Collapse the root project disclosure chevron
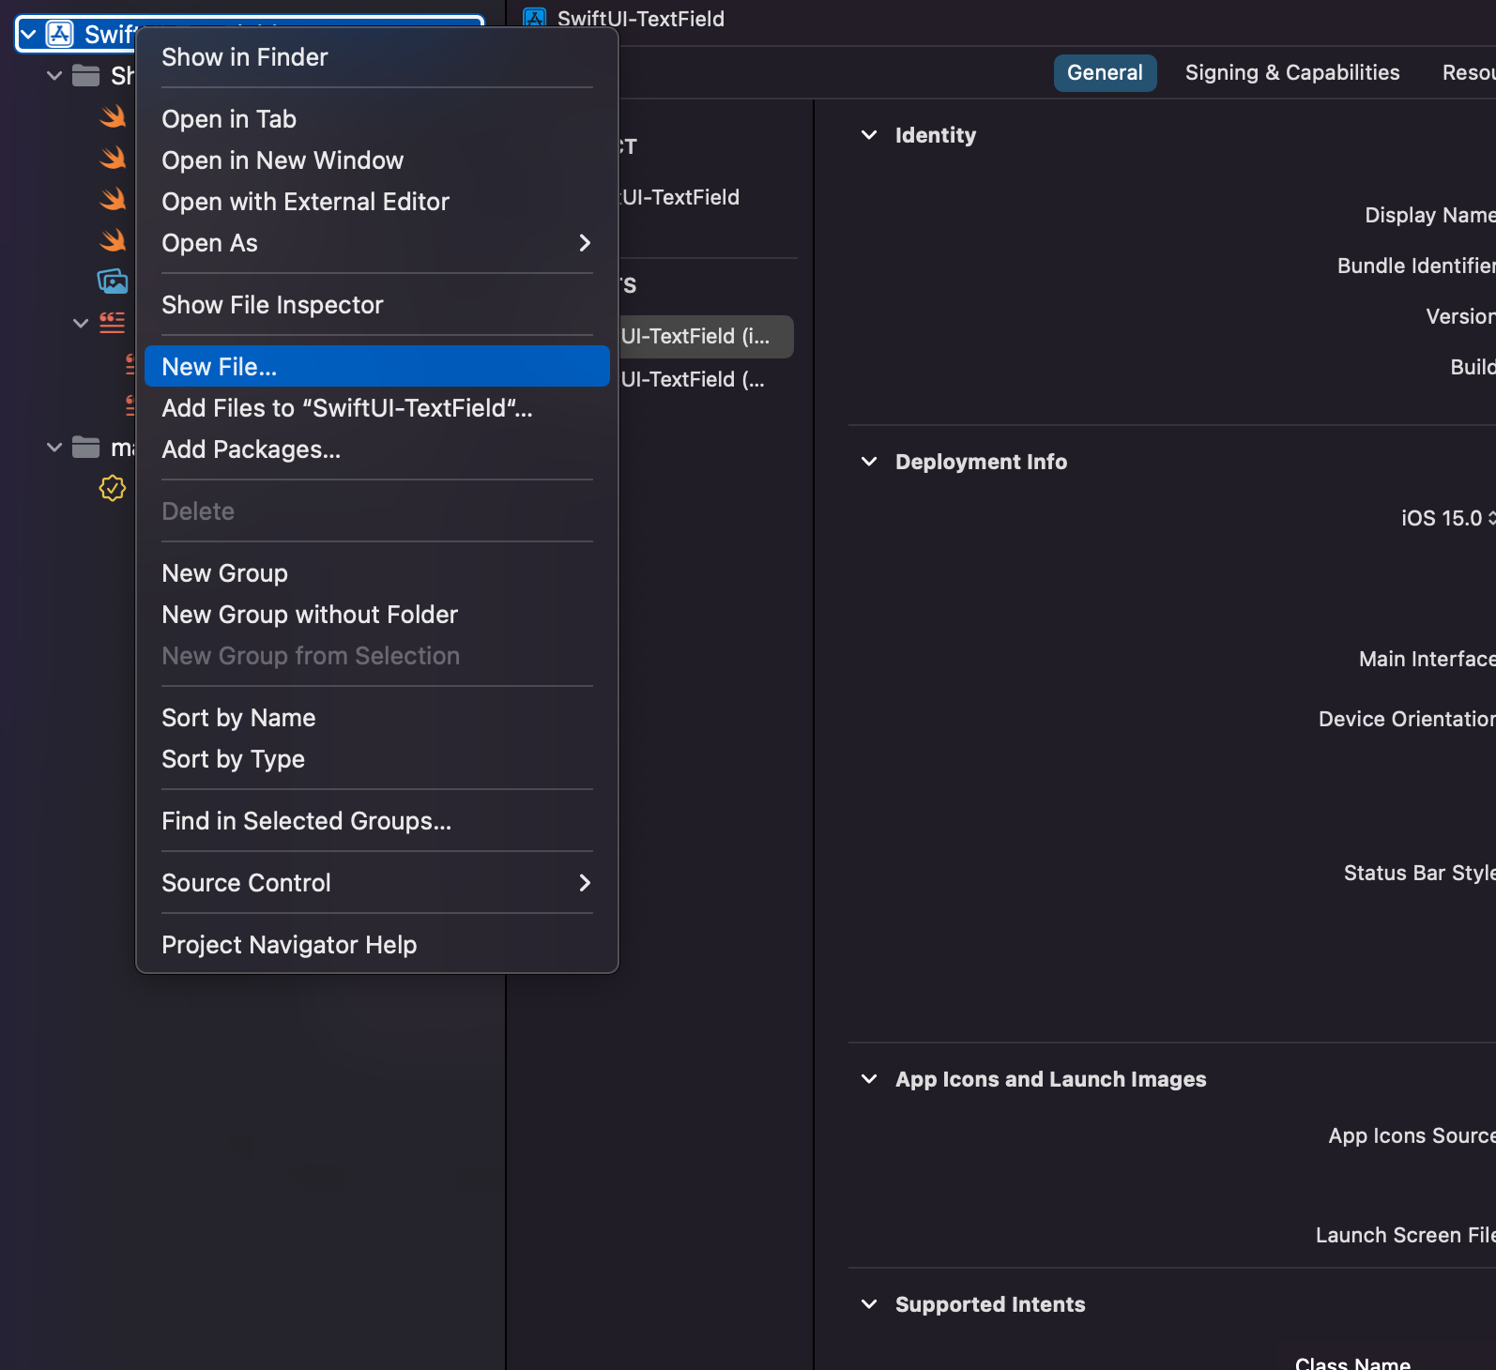The width and height of the screenshot is (1496, 1370). [x=29, y=35]
